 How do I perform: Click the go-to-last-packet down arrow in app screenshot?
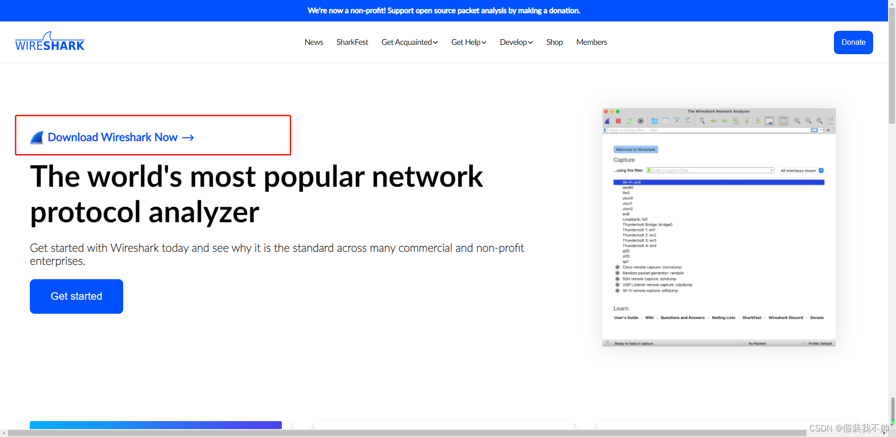coord(758,121)
